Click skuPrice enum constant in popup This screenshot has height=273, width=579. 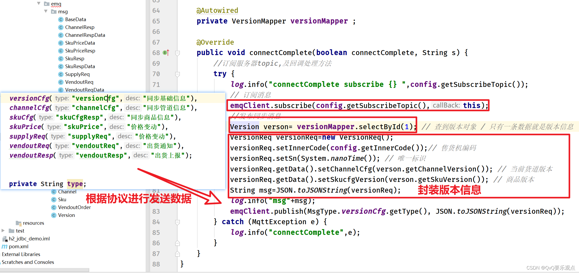coord(25,127)
